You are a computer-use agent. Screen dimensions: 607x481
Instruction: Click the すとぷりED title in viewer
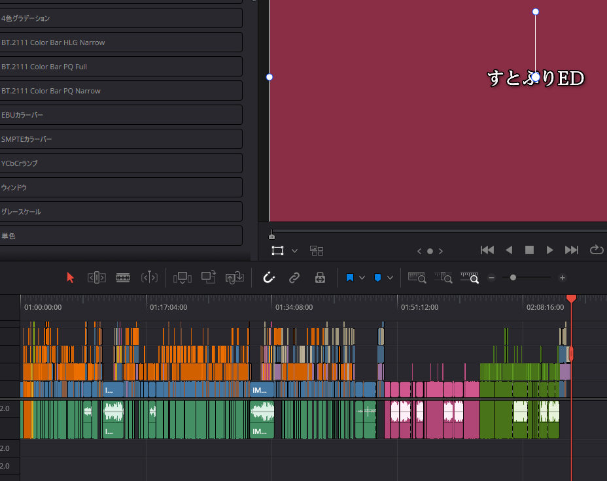pos(536,78)
